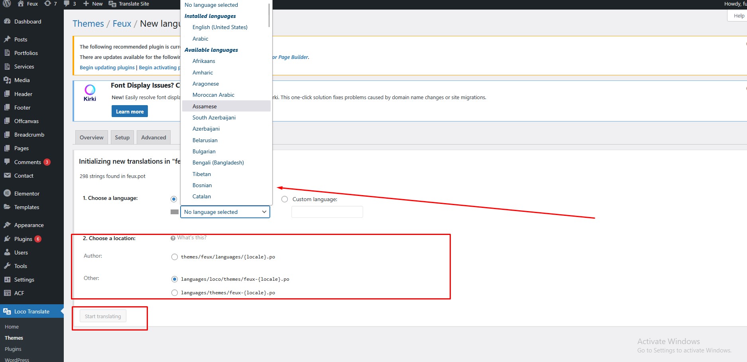The image size is (747, 362).
Task: Click the Loco Translate sidebar icon
Action: click(7, 311)
